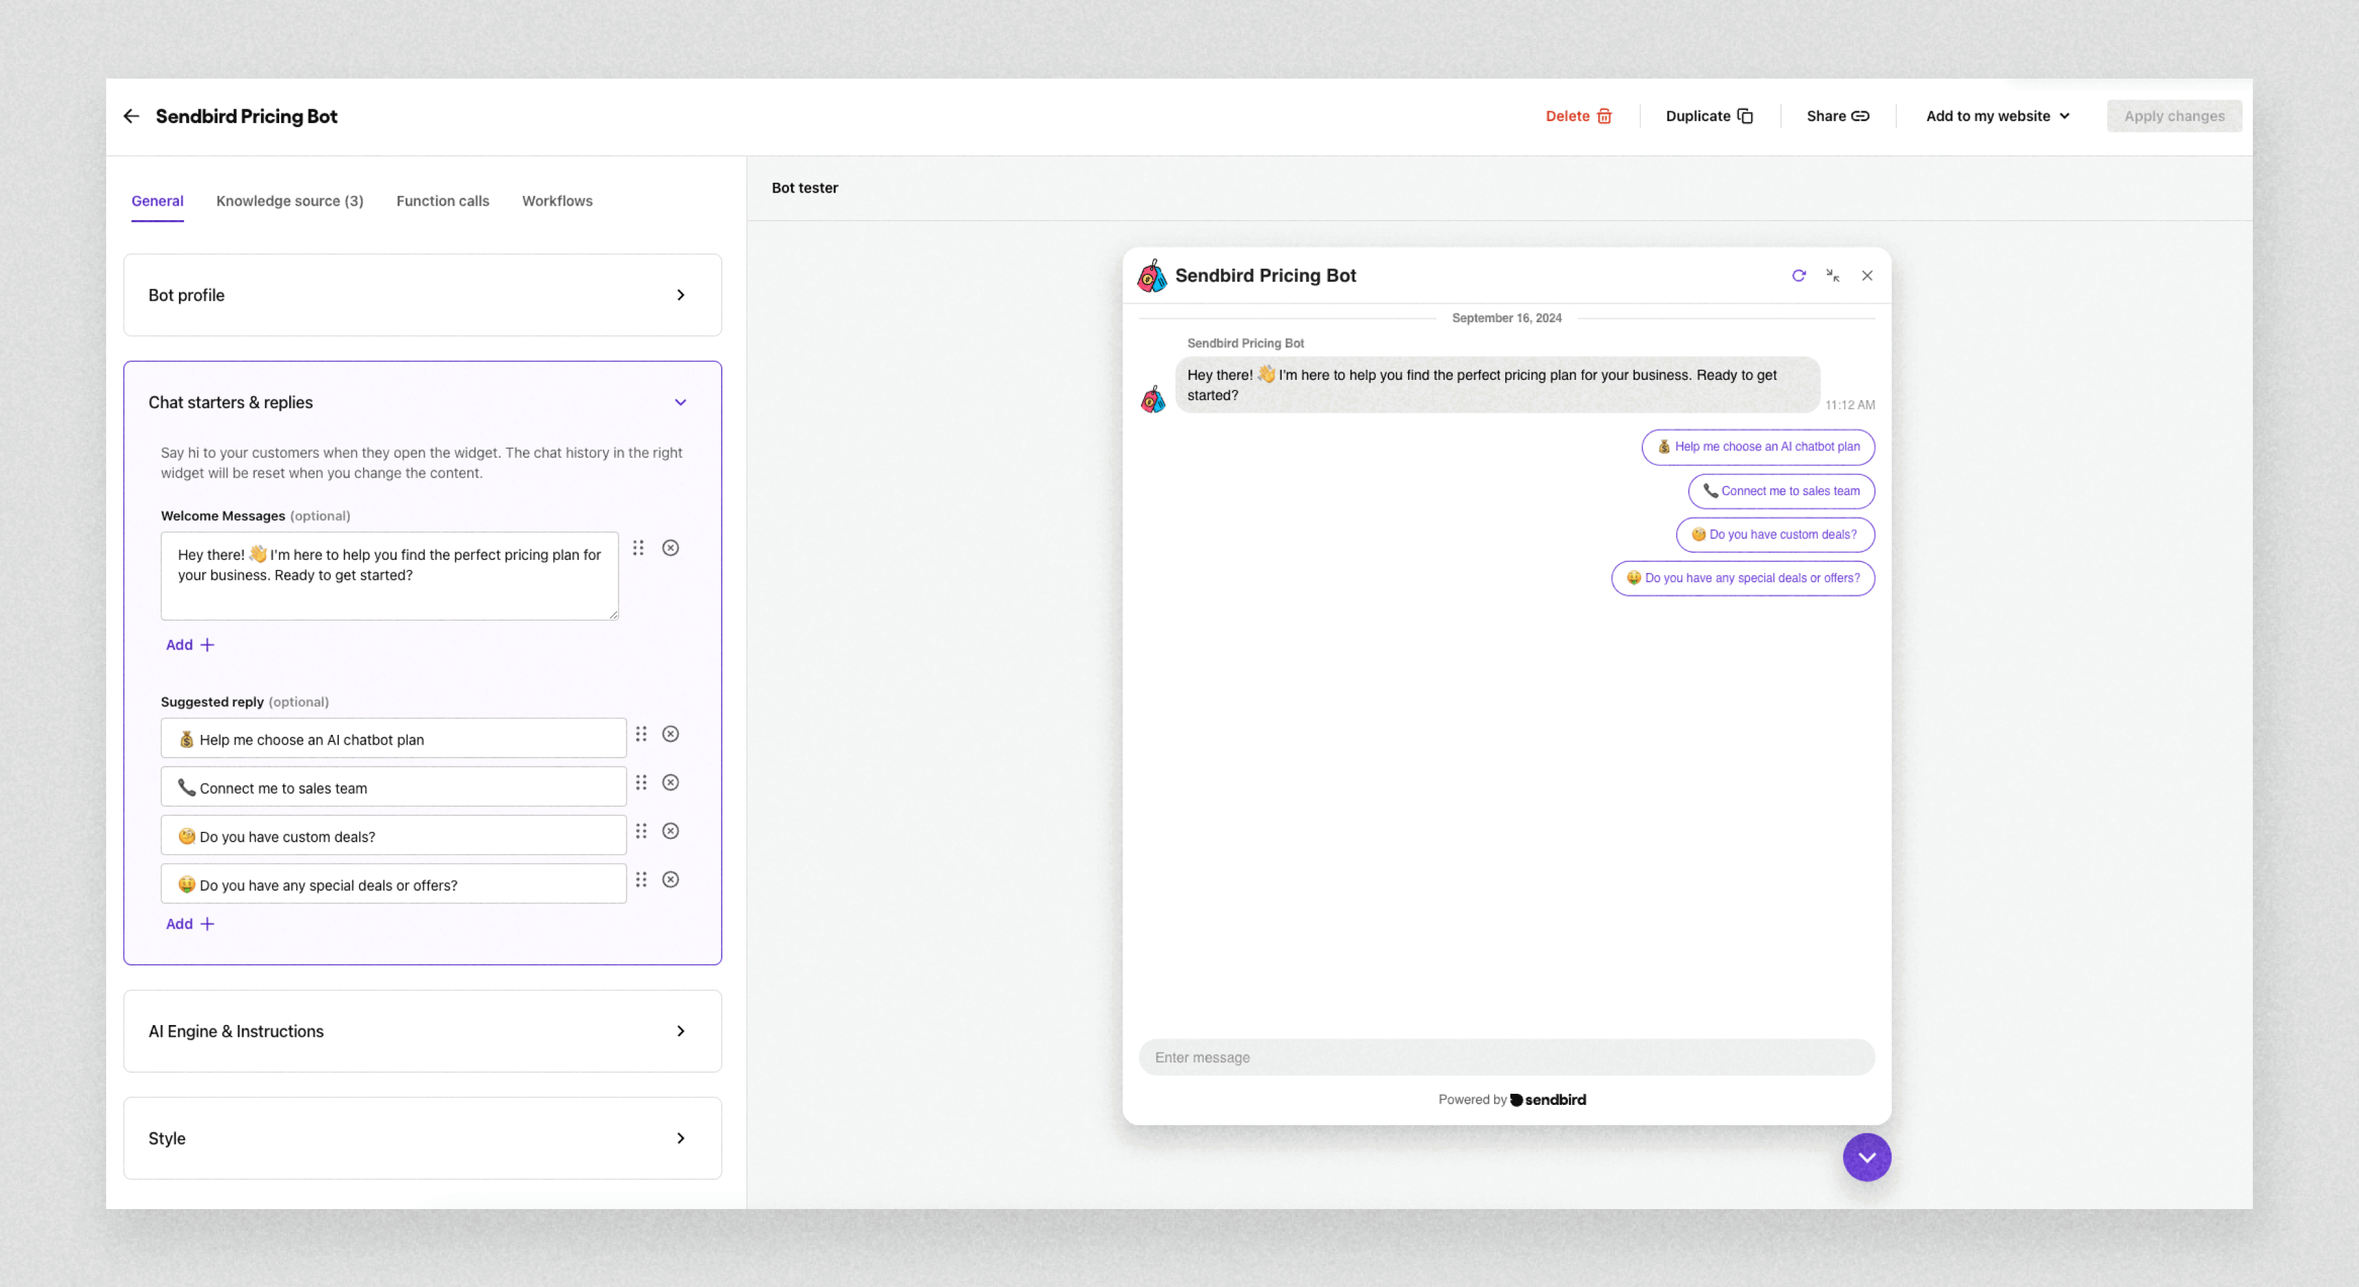The image size is (2359, 1287).
Task: Choose 'Connect me to sales team' chip
Action: (x=1781, y=491)
